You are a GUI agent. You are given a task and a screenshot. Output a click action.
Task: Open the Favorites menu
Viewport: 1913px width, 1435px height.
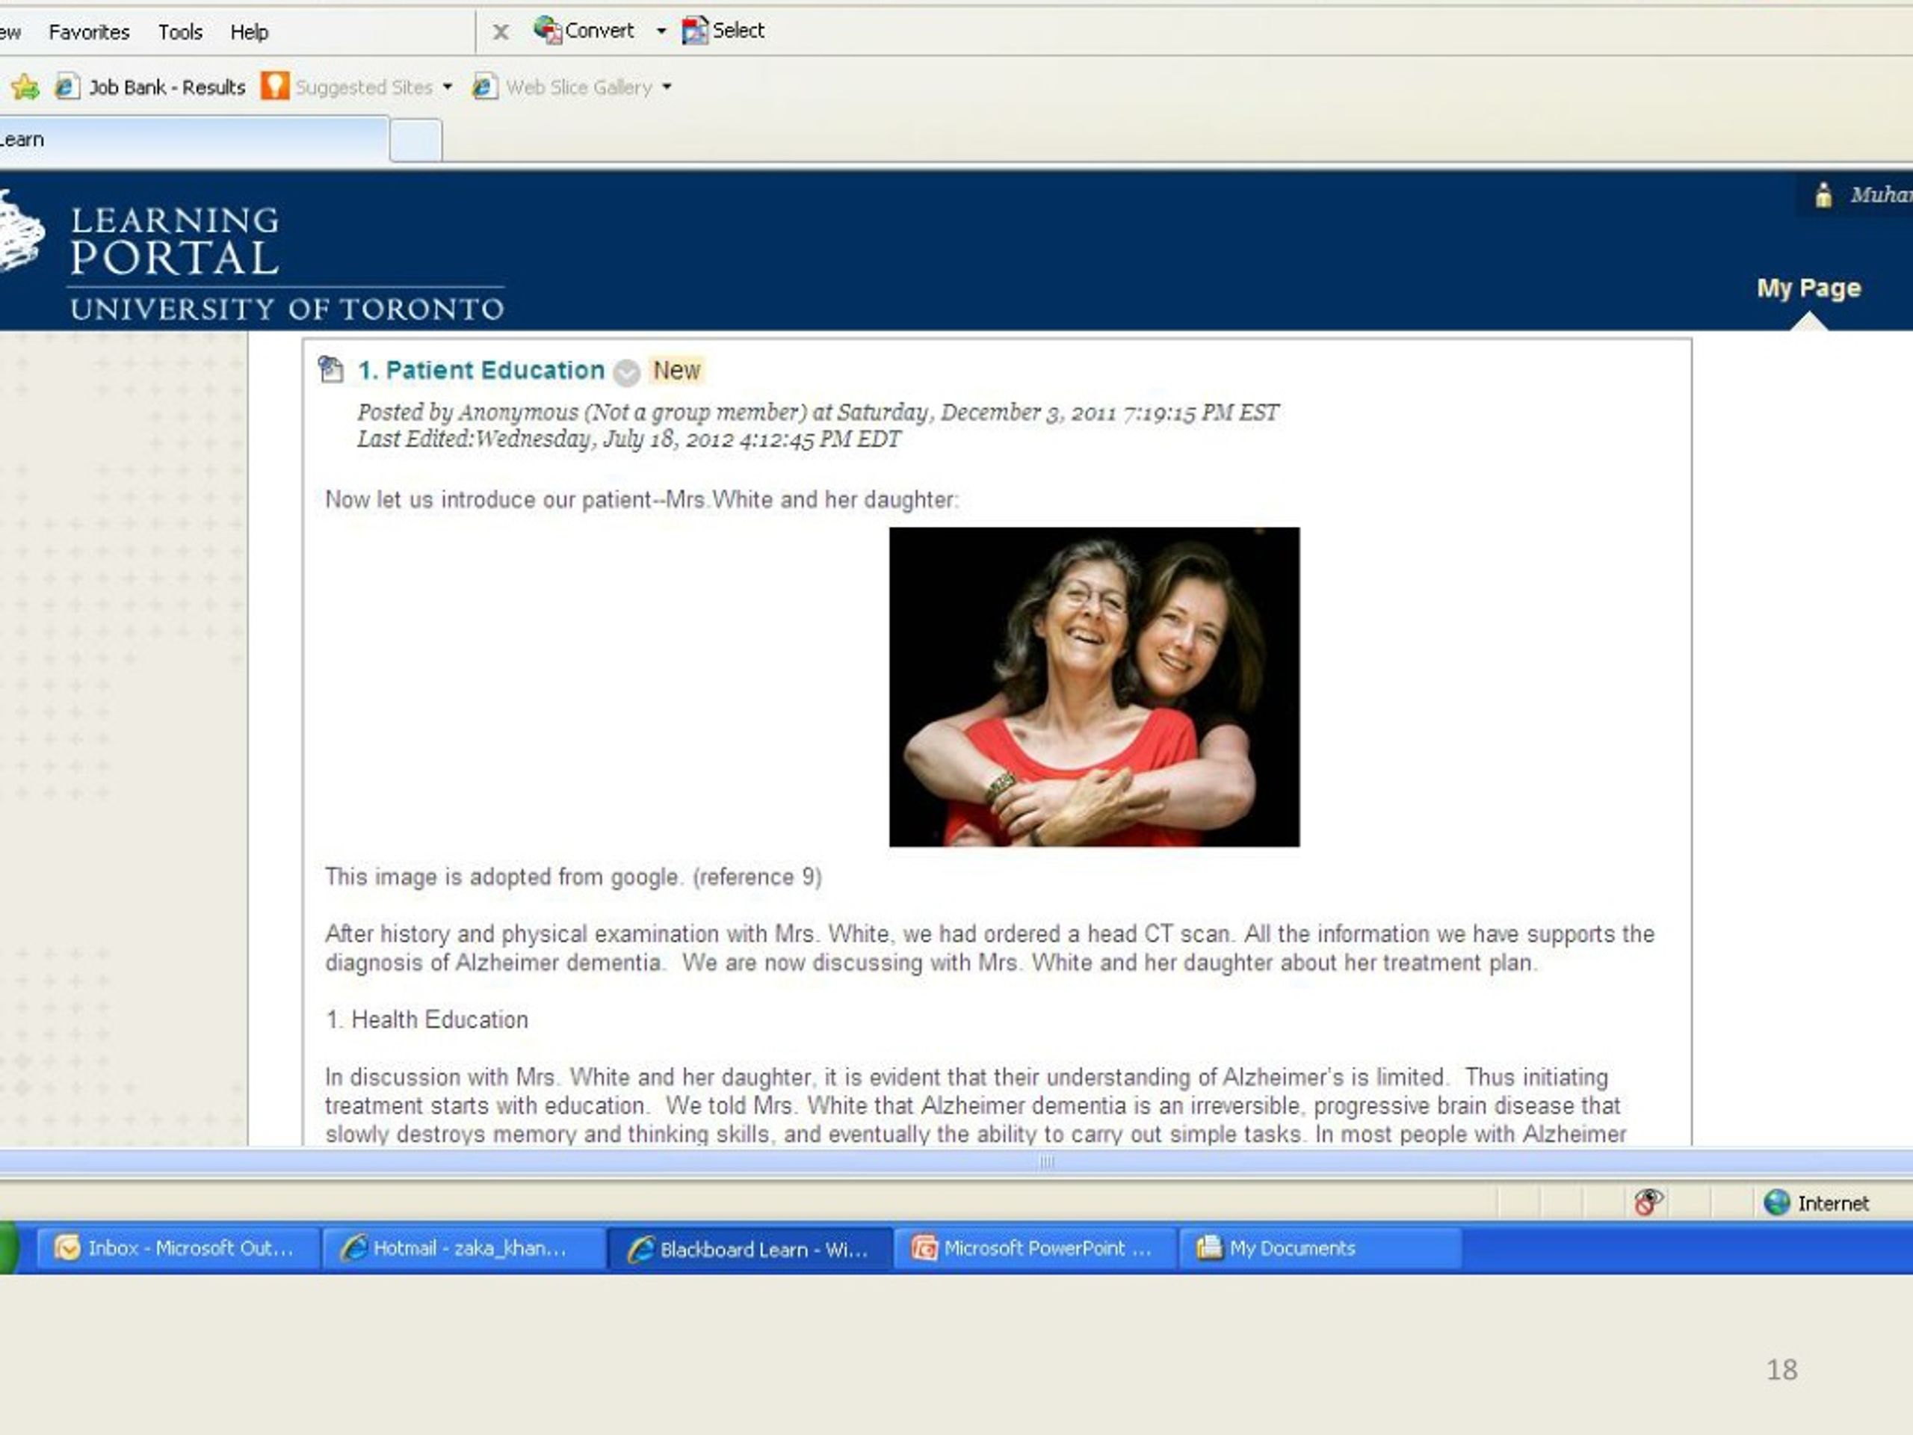[89, 32]
